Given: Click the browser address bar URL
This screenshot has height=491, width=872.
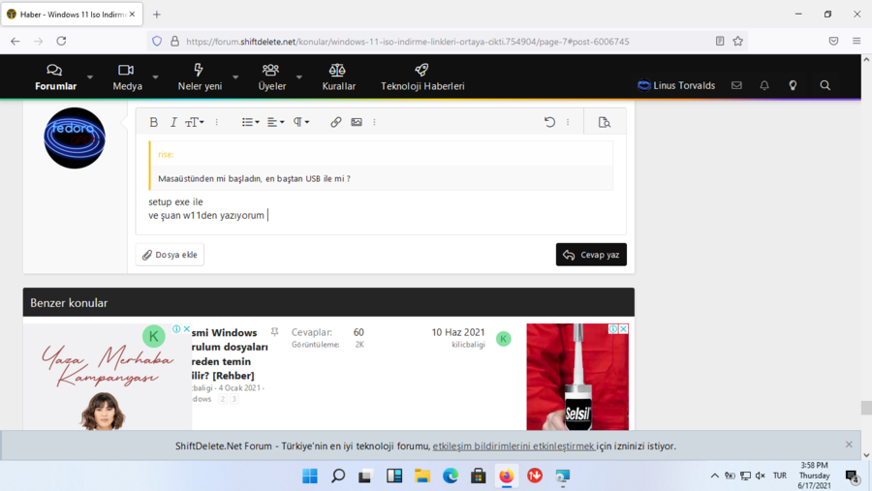Looking at the screenshot, I should click(x=408, y=42).
